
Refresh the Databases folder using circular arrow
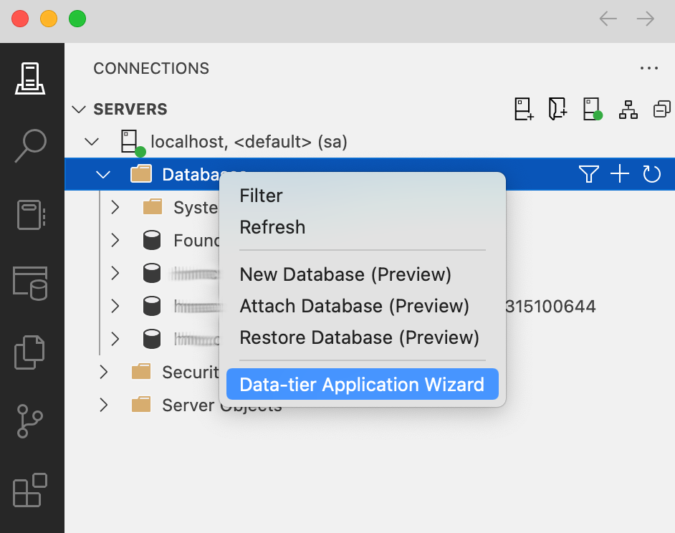coord(651,174)
